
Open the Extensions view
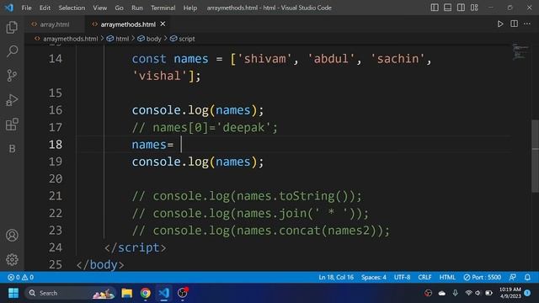[12, 125]
